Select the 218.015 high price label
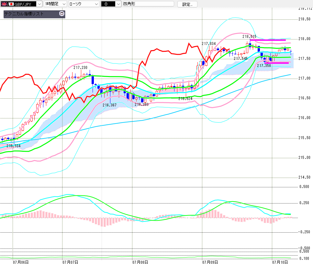313x264 pixels. point(249,37)
